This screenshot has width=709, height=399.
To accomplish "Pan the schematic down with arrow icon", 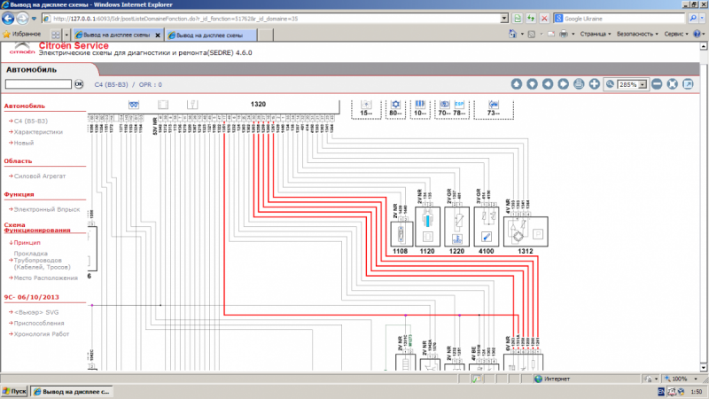I will pyautogui.click(x=533, y=84).
